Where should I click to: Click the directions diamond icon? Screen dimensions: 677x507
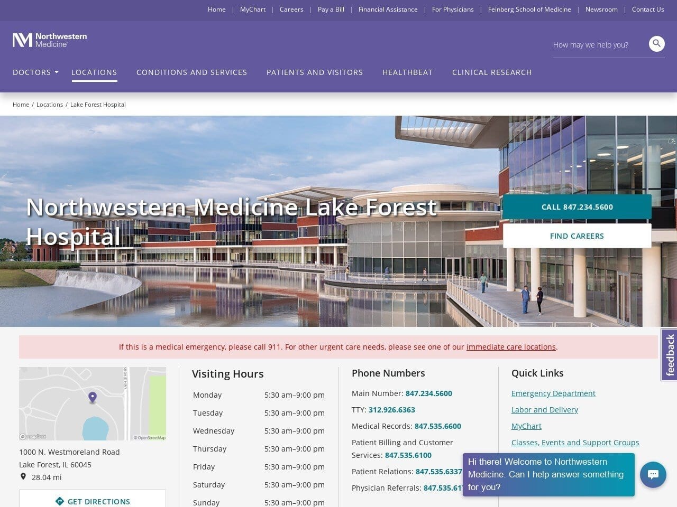(60, 501)
